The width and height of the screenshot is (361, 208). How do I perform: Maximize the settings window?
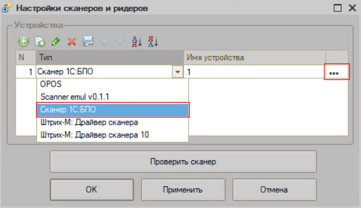(337, 8)
